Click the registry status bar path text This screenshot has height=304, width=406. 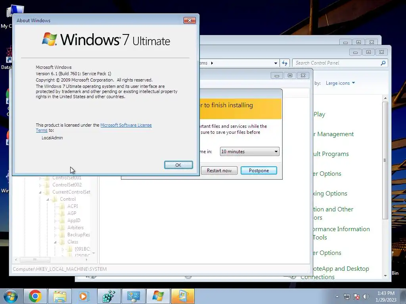pos(59,269)
